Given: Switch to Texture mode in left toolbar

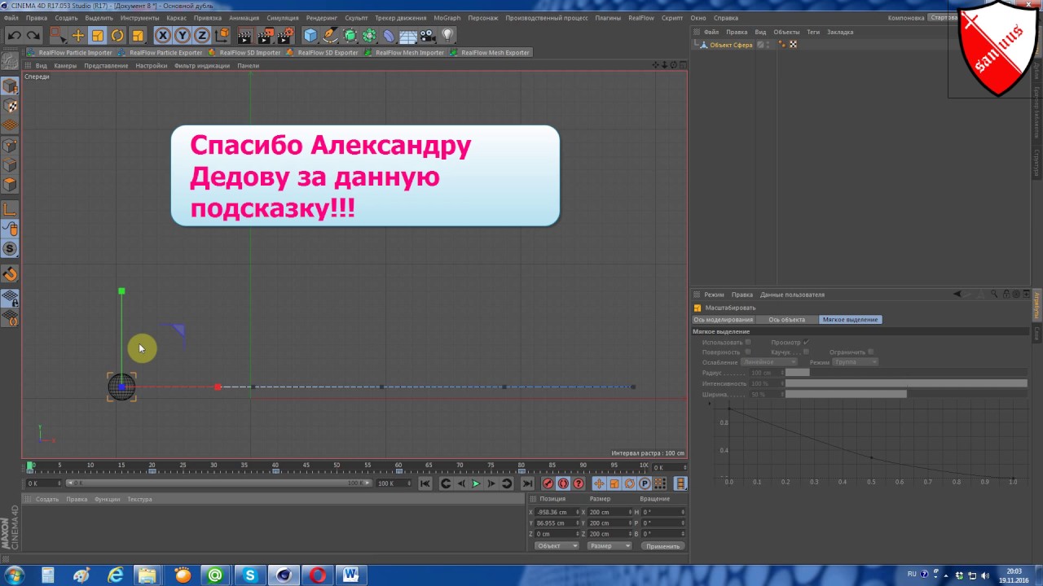Looking at the screenshot, I should click(x=10, y=106).
